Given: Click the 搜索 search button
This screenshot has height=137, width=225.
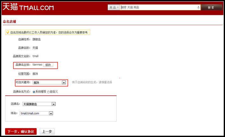Looking at the screenshot, I should tap(211, 7).
